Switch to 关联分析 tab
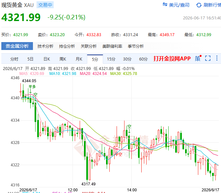This screenshot has width=221, height=193. (x=89, y=46)
